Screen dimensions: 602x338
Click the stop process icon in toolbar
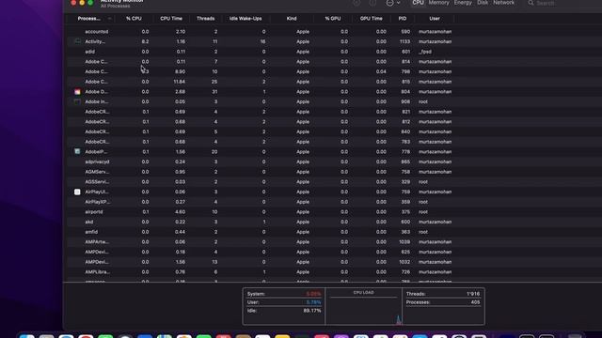[356, 3]
